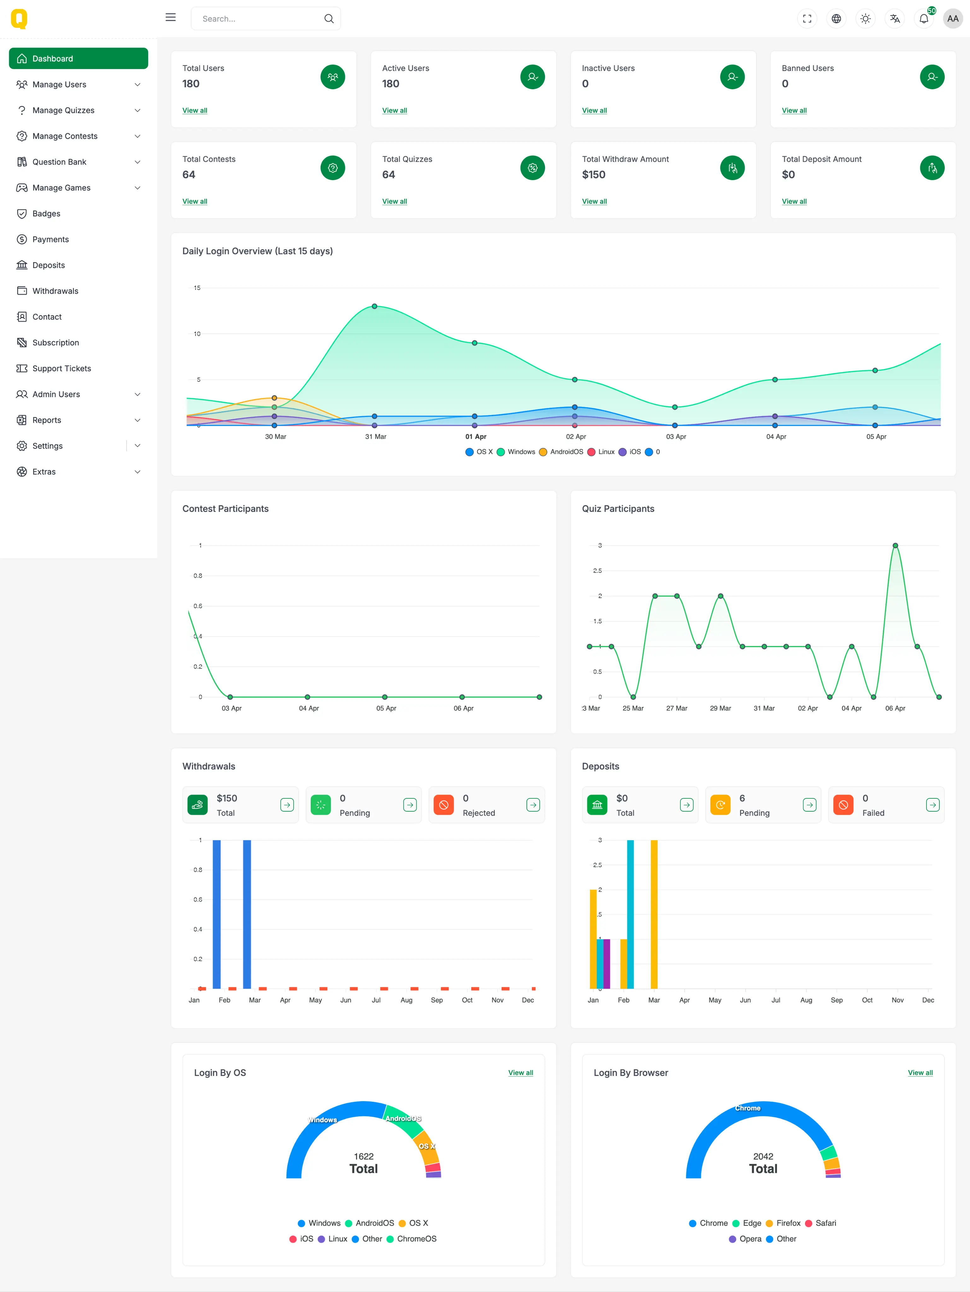The height and width of the screenshot is (1292, 970).
Task: Click the globe icon in top bar
Action: 836,19
